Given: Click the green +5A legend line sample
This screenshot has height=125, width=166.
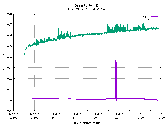Looking at the screenshot, I should 154,20.
